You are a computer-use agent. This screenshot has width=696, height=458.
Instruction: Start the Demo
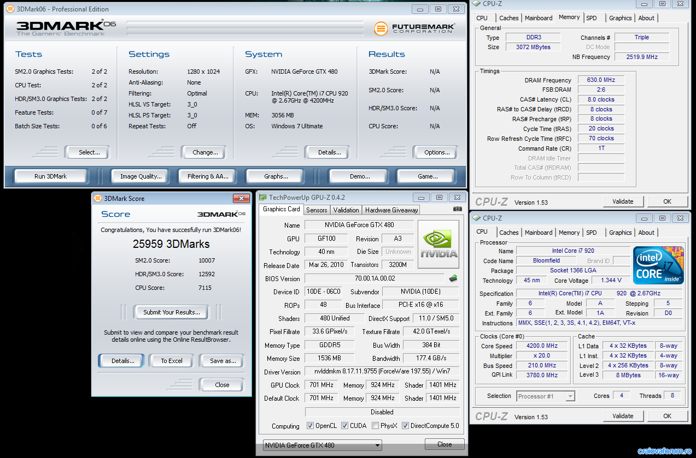[x=360, y=176]
